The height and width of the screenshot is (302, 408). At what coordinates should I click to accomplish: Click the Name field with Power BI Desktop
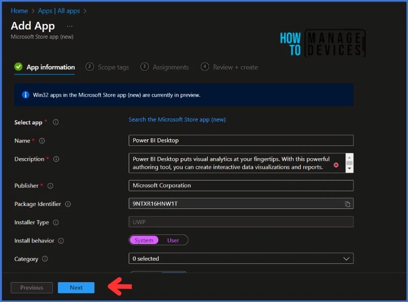pyautogui.click(x=241, y=140)
